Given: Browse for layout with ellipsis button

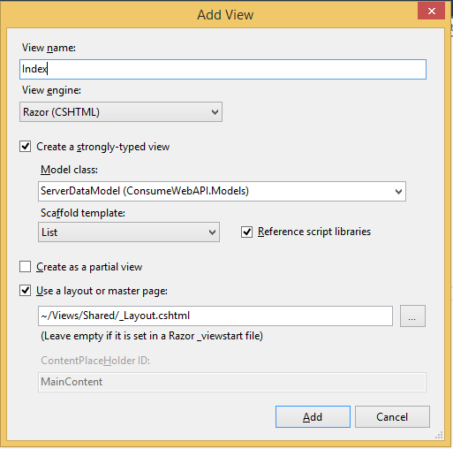Looking at the screenshot, I should (x=412, y=316).
